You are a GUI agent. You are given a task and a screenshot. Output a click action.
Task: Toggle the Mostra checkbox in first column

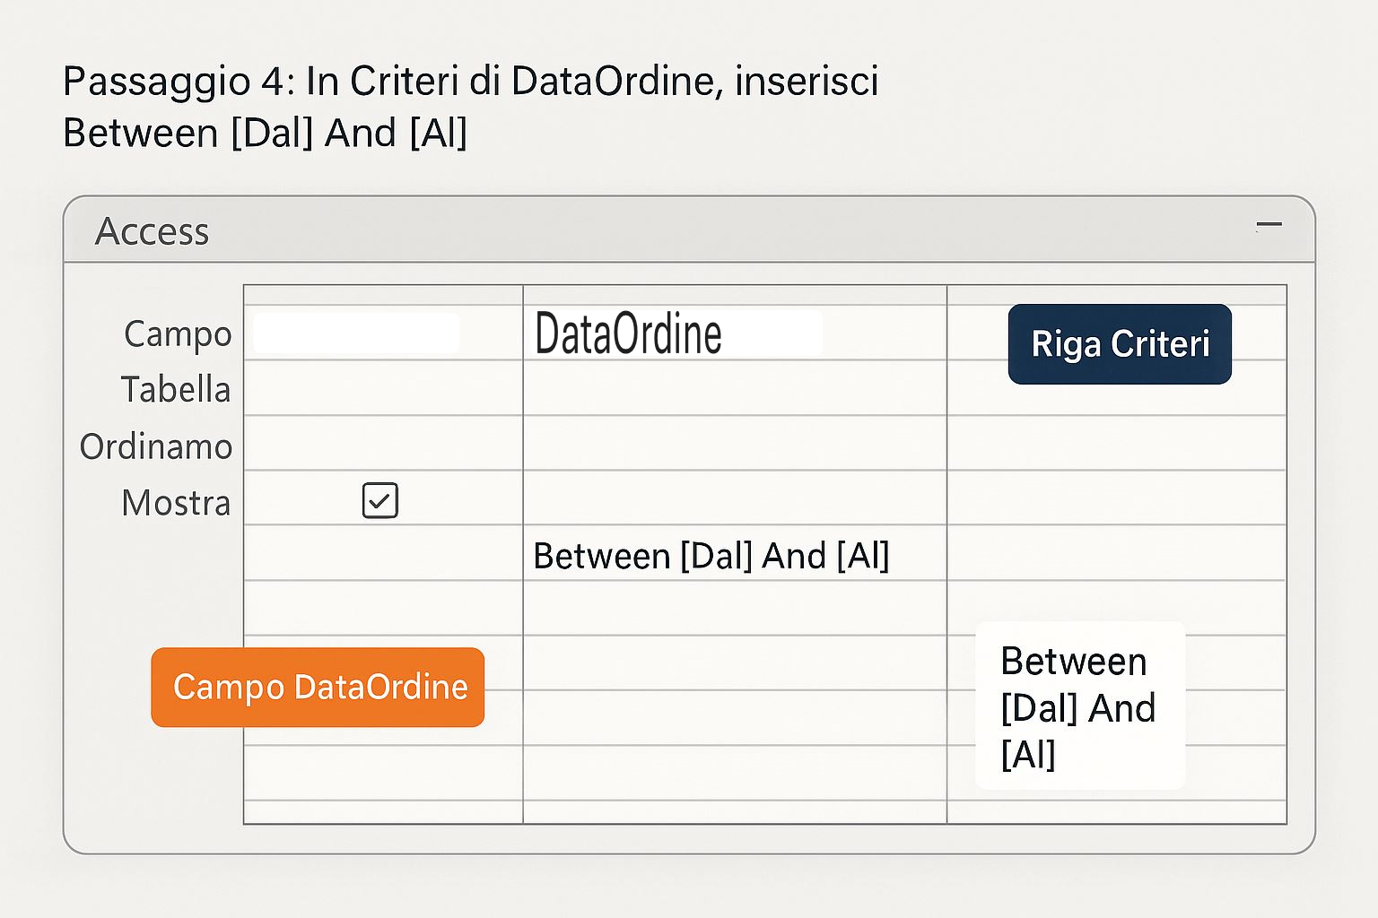(379, 500)
